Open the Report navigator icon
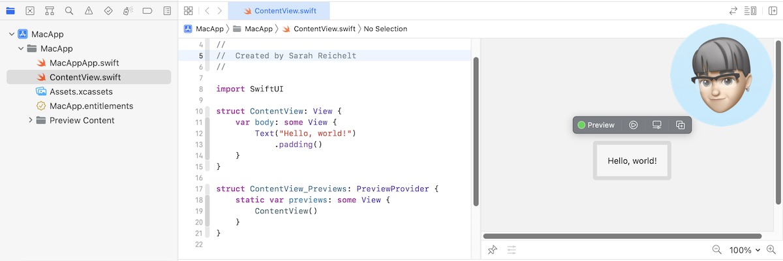The height and width of the screenshot is (261, 783). (167, 11)
